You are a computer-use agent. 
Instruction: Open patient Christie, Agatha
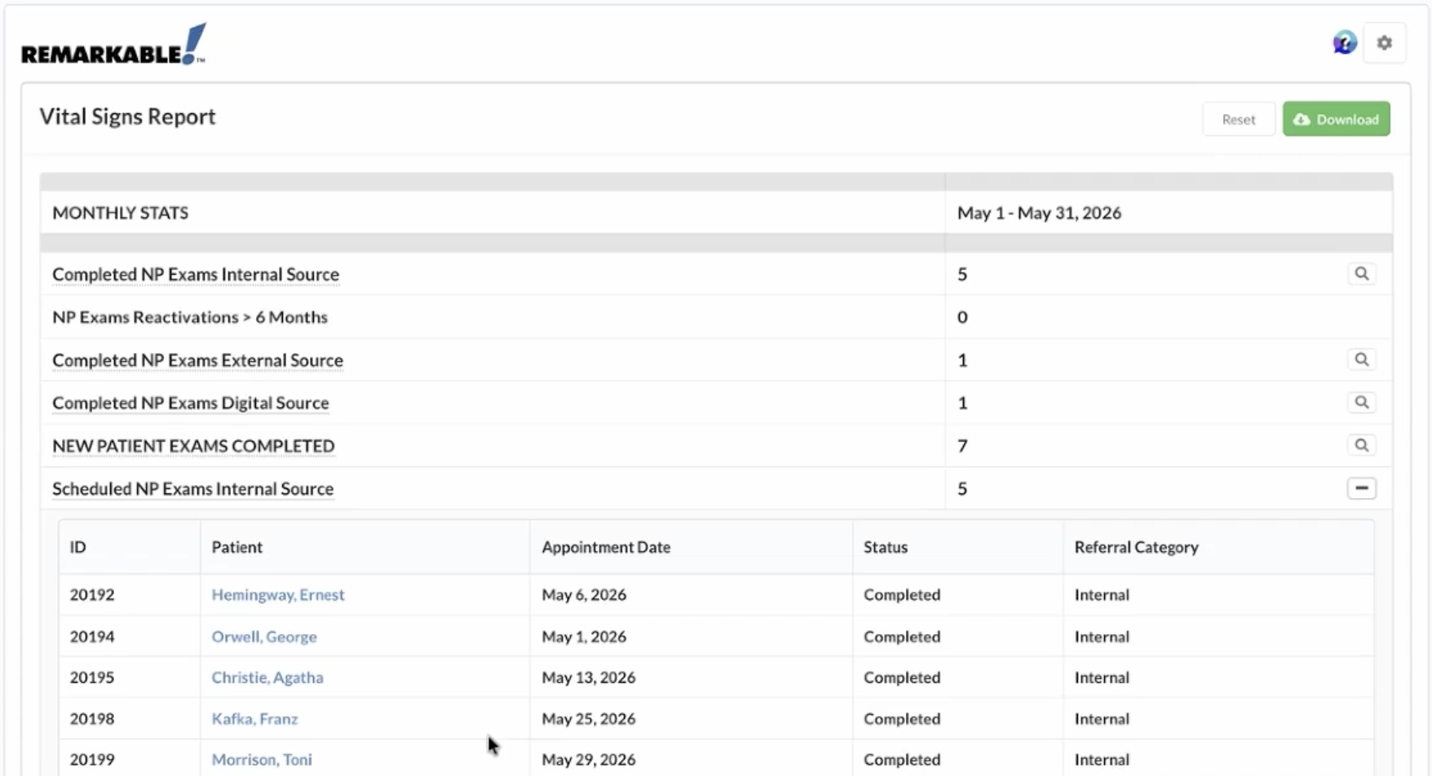point(267,677)
